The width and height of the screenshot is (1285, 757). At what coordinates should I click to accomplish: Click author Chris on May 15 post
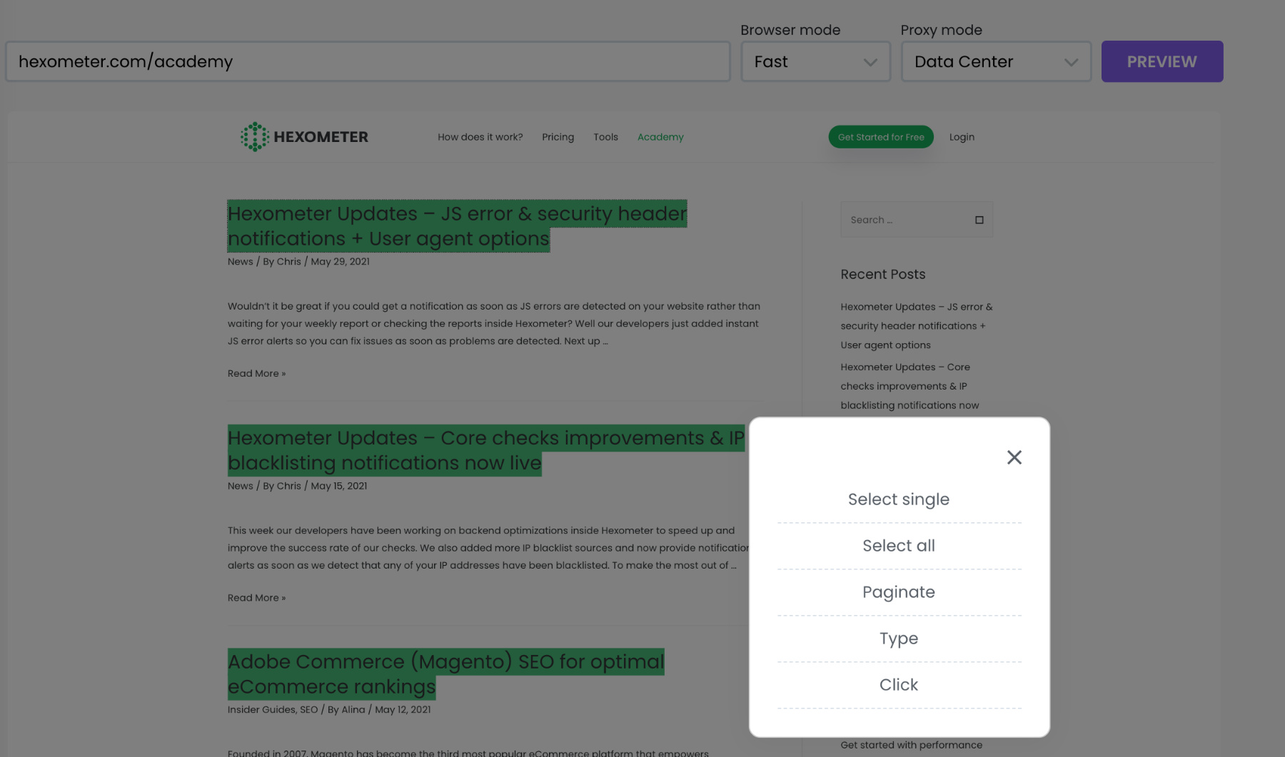[x=288, y=486]
